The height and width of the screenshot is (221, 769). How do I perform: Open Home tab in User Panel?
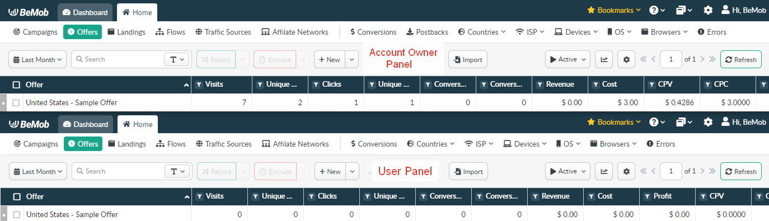138,124
